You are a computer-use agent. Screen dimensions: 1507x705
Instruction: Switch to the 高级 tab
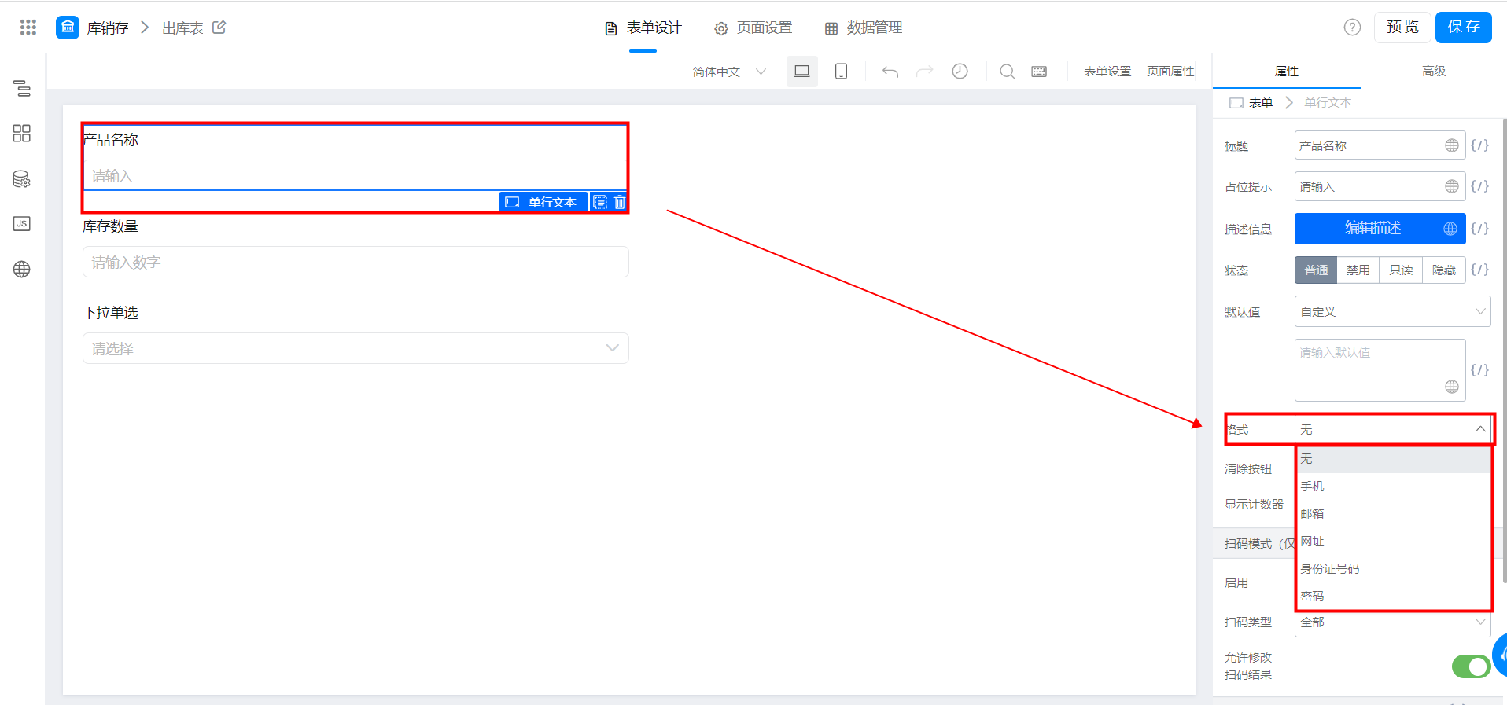coord(1433,71)
